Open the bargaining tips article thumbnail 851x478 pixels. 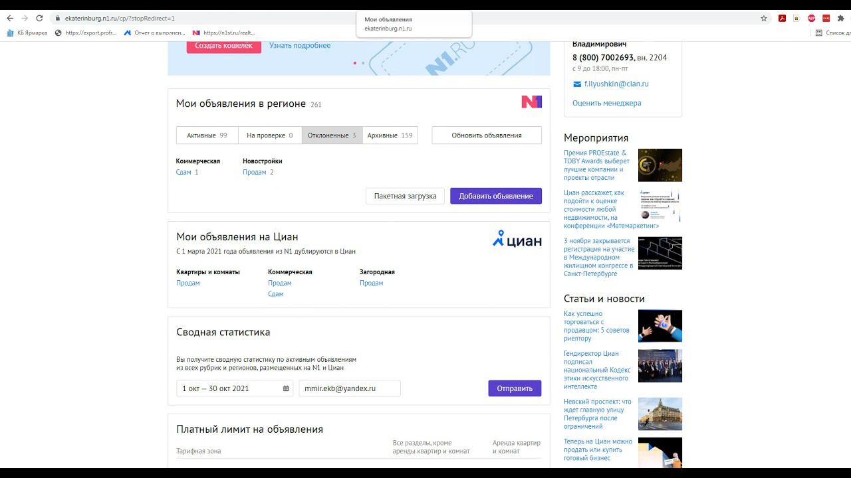pos(660,326)
